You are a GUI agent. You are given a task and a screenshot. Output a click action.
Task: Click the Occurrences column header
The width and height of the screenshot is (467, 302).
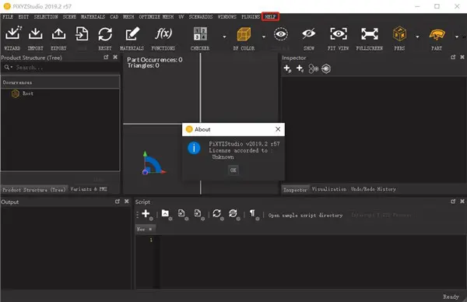[x=61, y=83]
